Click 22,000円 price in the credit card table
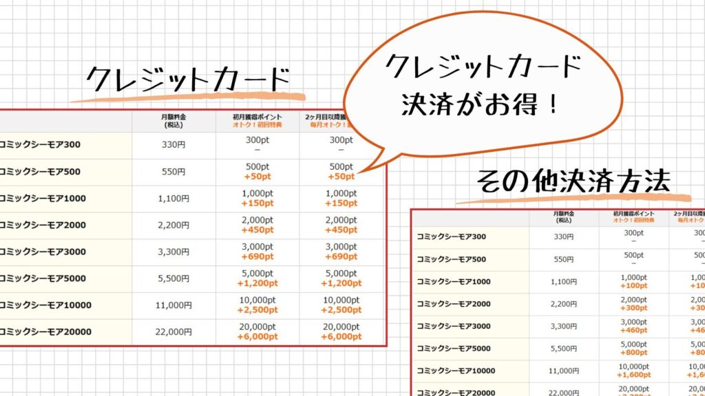Screen dimensions: 705x396 point(173,331)
